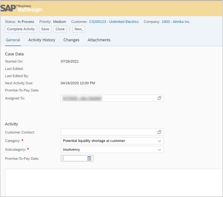The width and height of the screenshot is (223, 197).
Task: Open calendar picker for Promise-To-Pay Date
Action: (89, 158)
